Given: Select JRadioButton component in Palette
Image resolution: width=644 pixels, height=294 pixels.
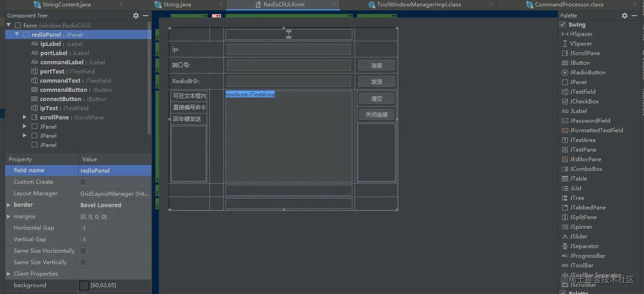Looking at the screenshot, I should [x=583, y=73].
